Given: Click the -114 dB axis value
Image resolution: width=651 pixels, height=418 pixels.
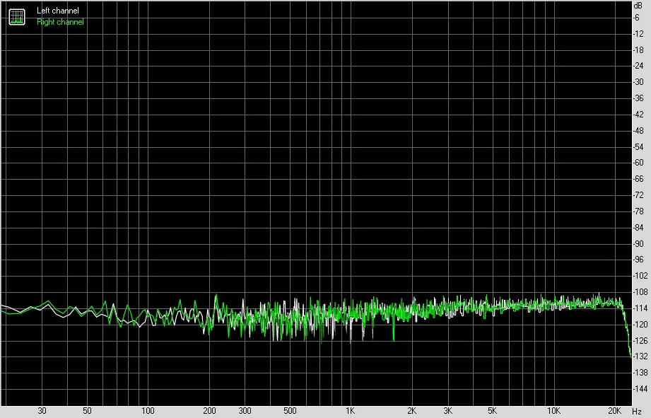Looking at the screenshot, I should point(640,308).
